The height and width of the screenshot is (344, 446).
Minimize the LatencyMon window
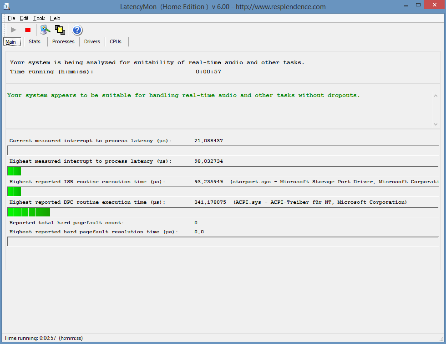coord(406,5)
